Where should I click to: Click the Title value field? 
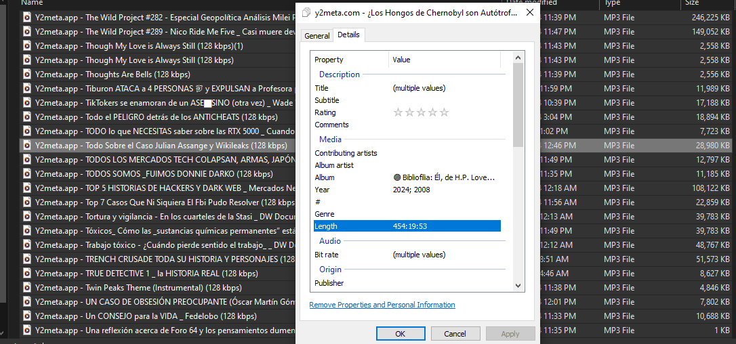point(445,88)
